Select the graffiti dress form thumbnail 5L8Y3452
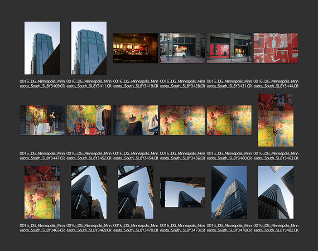The height and width of the screenshot is (251, 318). coord(89,120)
